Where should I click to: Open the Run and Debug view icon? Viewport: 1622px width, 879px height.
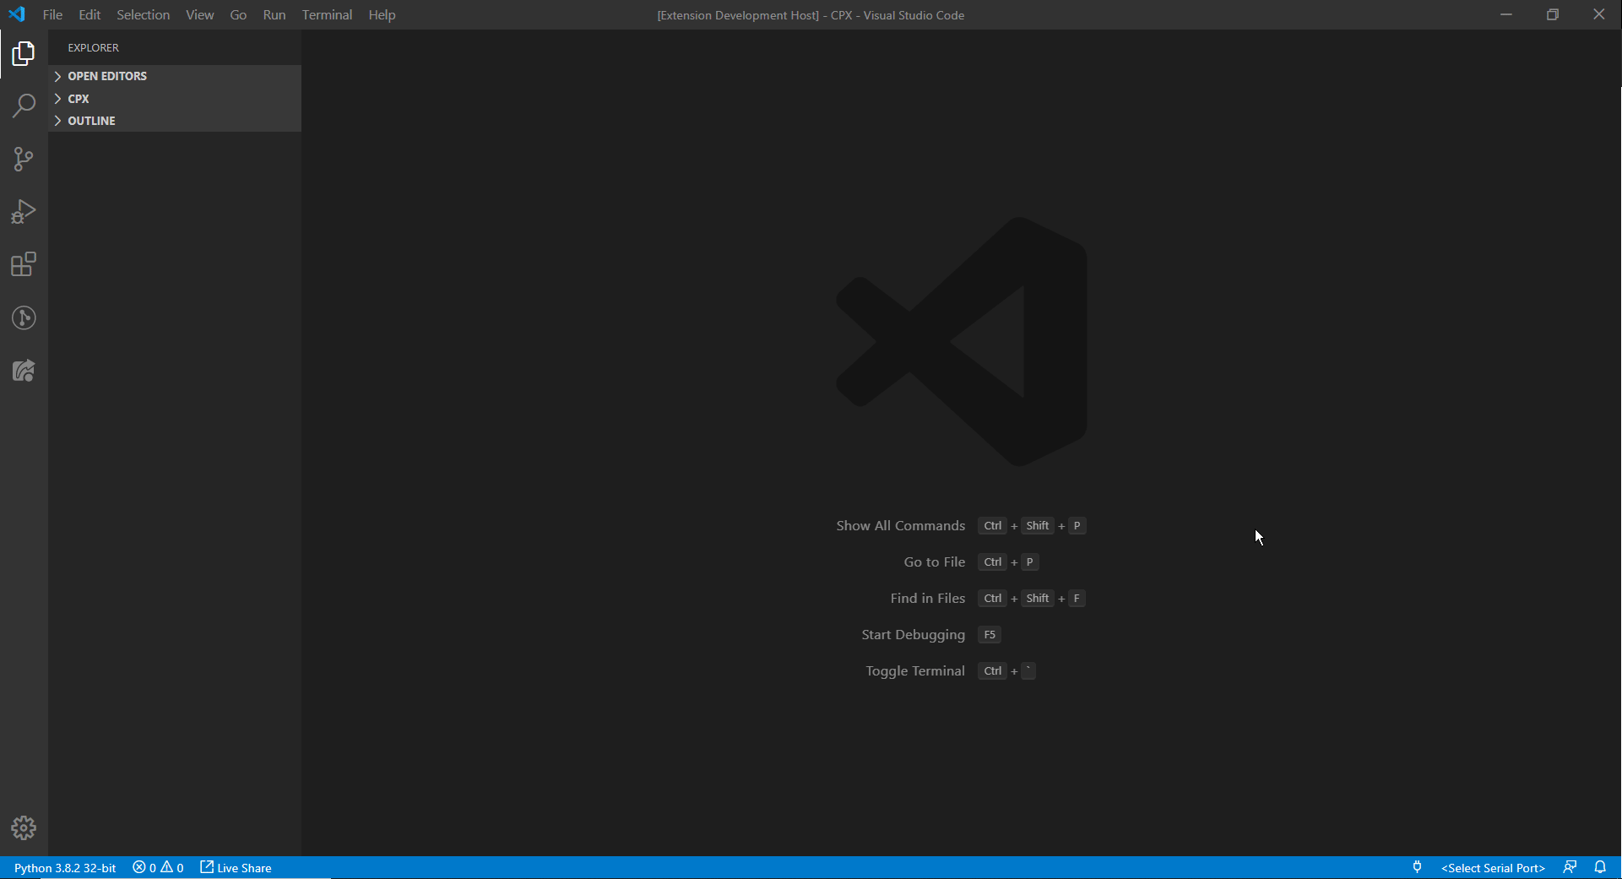24,212
